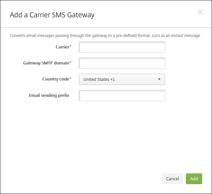Click the Carrier field label
The image size is (212, 194).
62,47
